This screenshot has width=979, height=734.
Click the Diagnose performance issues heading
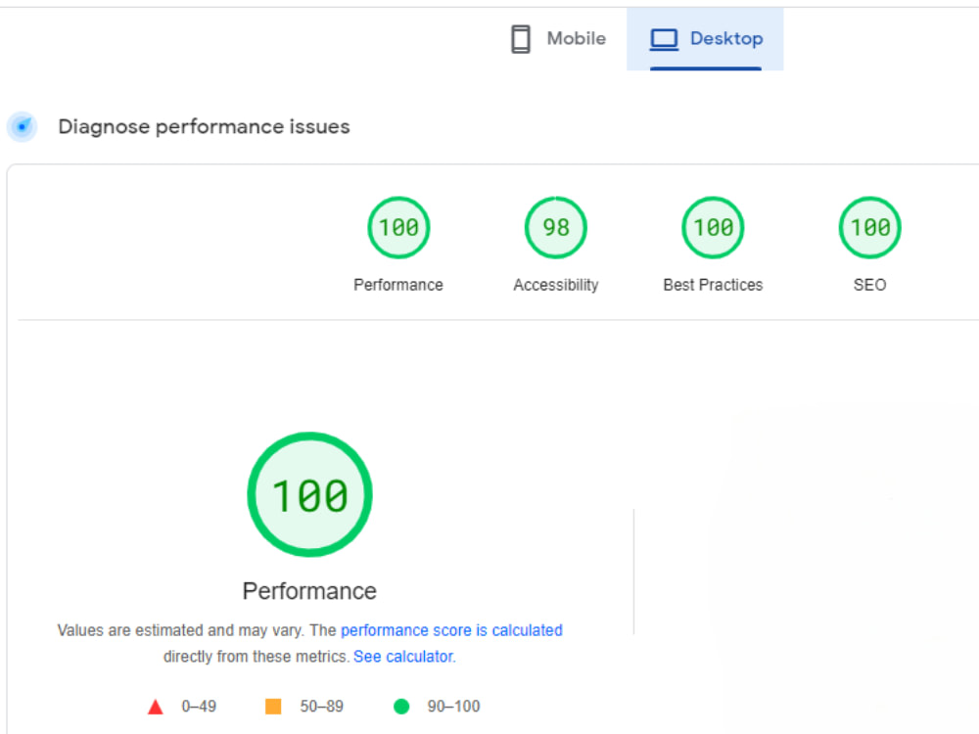click(x=204, y=126)
